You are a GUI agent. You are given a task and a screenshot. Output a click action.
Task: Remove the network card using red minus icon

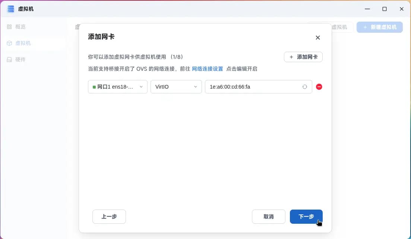coord(319,87)
